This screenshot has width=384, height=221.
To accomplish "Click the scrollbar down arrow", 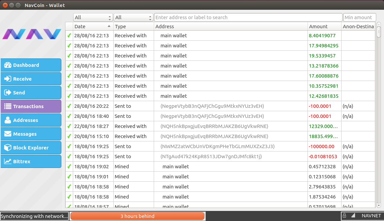I will tap(379, 206).
